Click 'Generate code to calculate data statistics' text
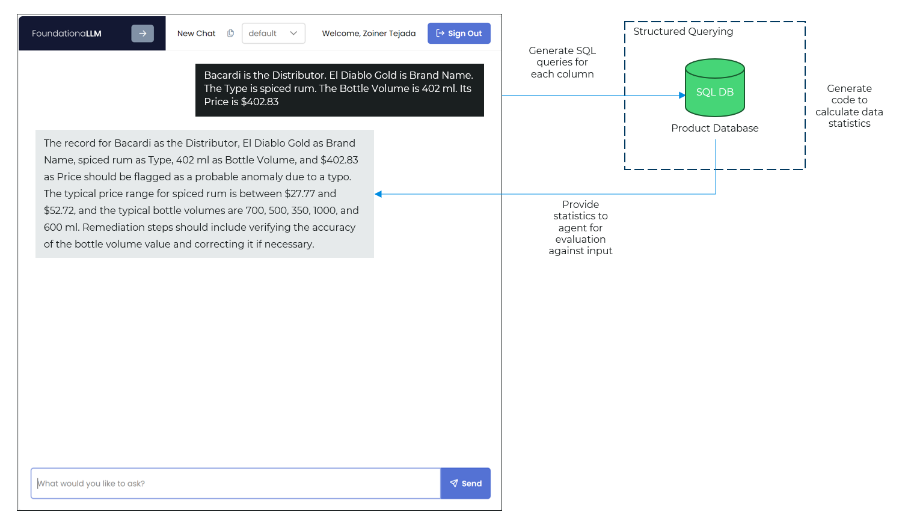 coord(849,106)
